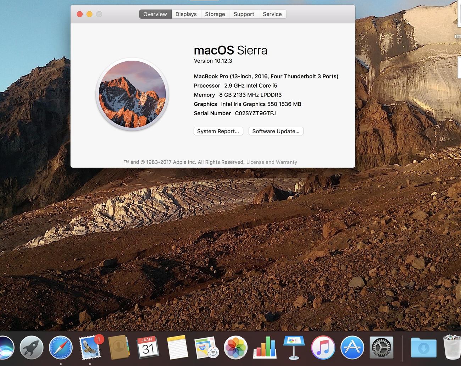Open Calendar icon showing 31
The width and height of the screenshot is (461, 366).
click(147, 348)
